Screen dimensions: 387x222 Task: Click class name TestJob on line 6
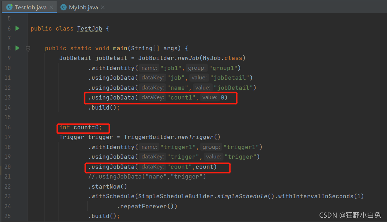tap(90, 29)
